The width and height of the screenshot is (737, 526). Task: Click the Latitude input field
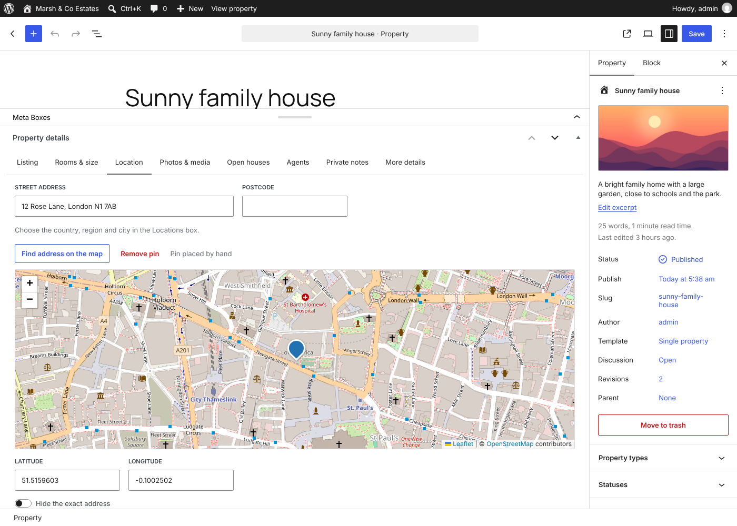(67, 480)
